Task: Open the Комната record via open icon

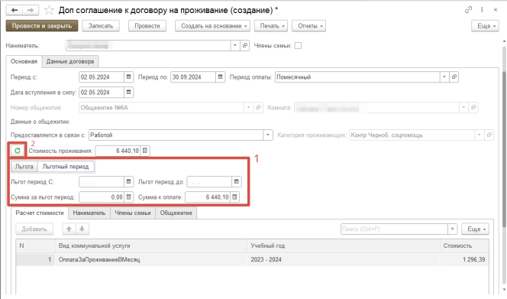Action: point(473,107)
